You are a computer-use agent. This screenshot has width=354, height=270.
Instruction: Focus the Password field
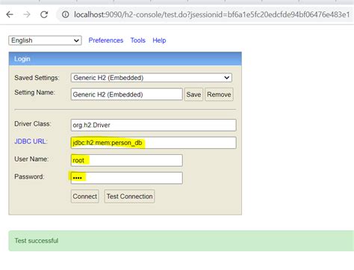tap(127, 178)
